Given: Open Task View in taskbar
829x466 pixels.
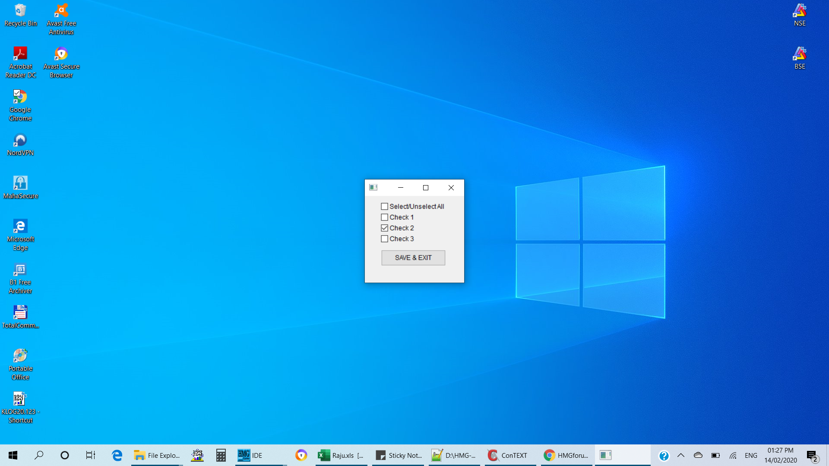Looking at the screenshot, I should (x=91, y=455).
